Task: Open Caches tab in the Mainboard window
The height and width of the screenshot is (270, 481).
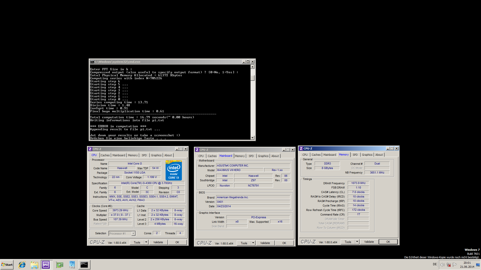Action: point(212,156)
